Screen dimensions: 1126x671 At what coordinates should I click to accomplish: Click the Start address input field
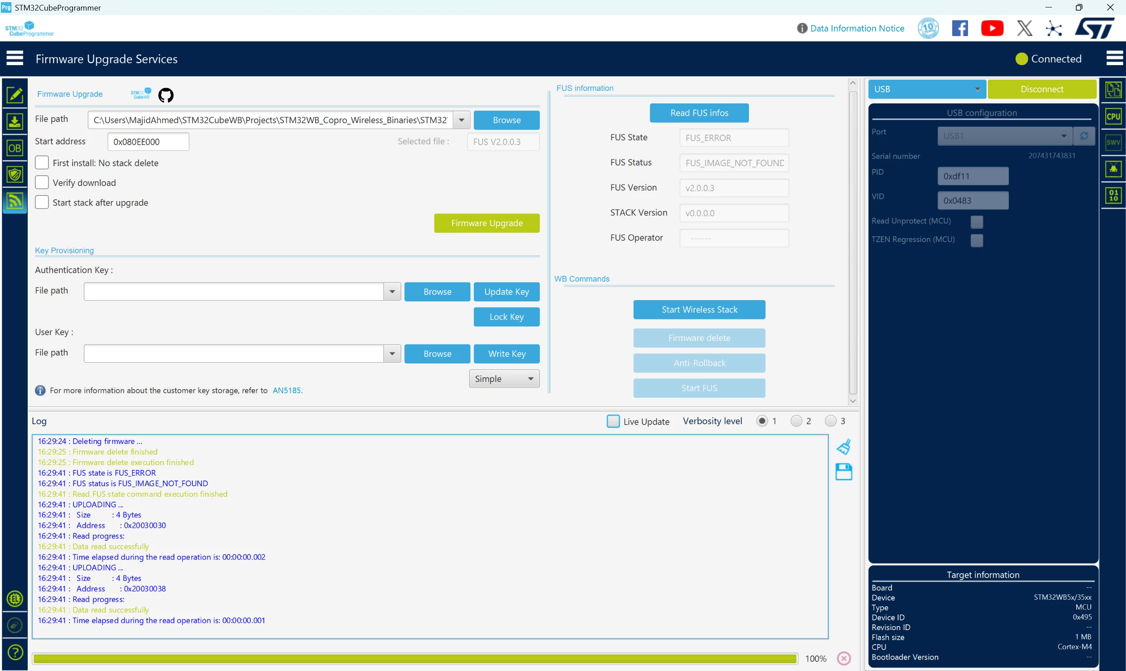(x=148, y=142)
